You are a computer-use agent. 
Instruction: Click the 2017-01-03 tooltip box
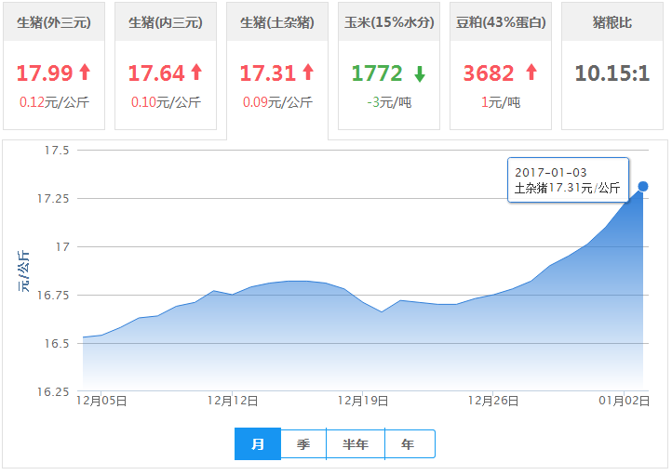point(569,179)
